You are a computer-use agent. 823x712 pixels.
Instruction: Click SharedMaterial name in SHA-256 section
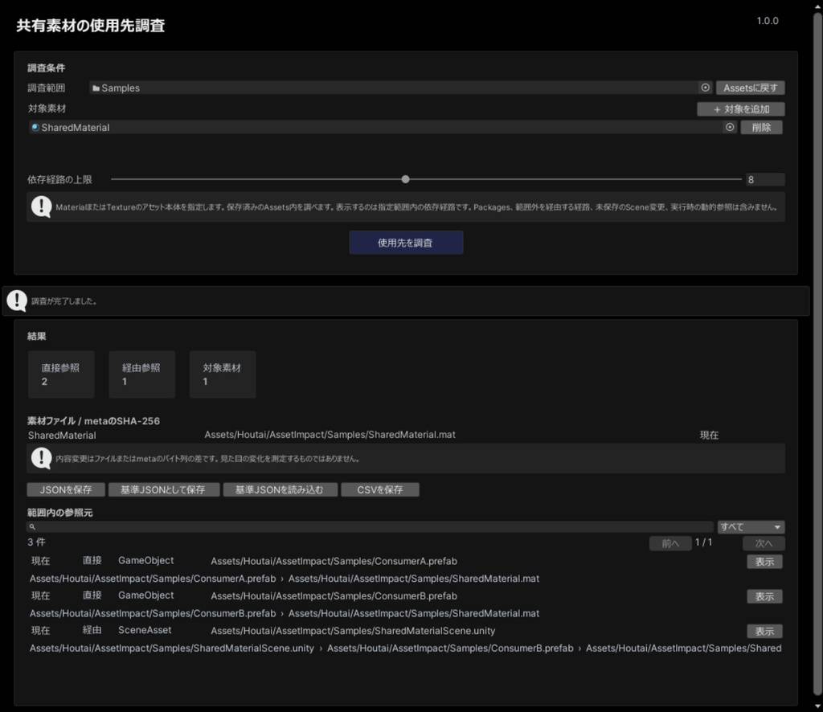pyautogui.click(x=62, y=435)
